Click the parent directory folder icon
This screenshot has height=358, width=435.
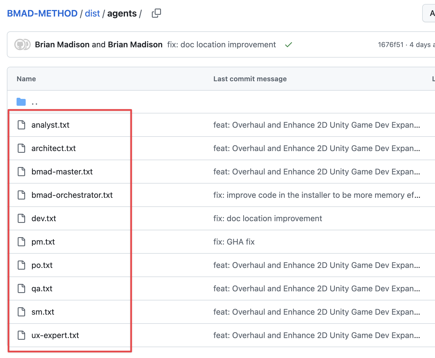click(21, 102)
